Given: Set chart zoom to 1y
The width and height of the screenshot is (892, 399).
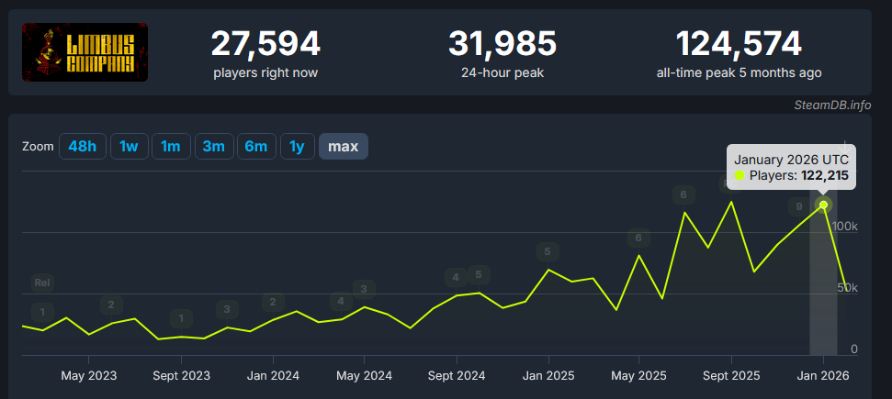Looking at the screenshot, I should (298, 146).
